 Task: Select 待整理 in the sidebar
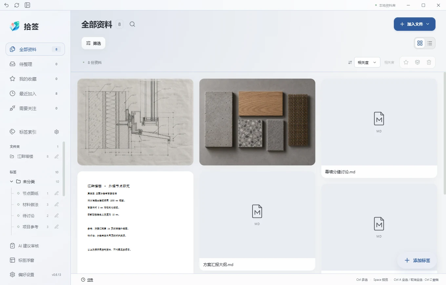pos(35,64)
